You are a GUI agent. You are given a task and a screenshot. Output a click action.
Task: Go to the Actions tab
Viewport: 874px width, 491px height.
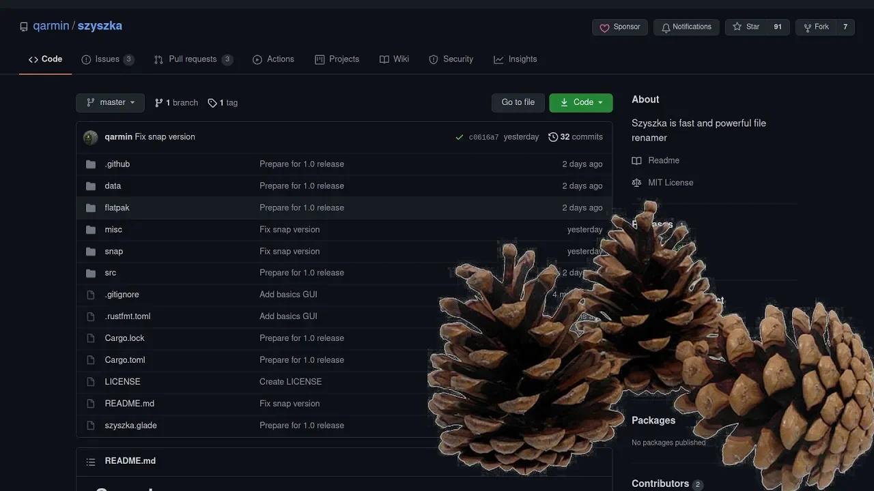[273, 59]
